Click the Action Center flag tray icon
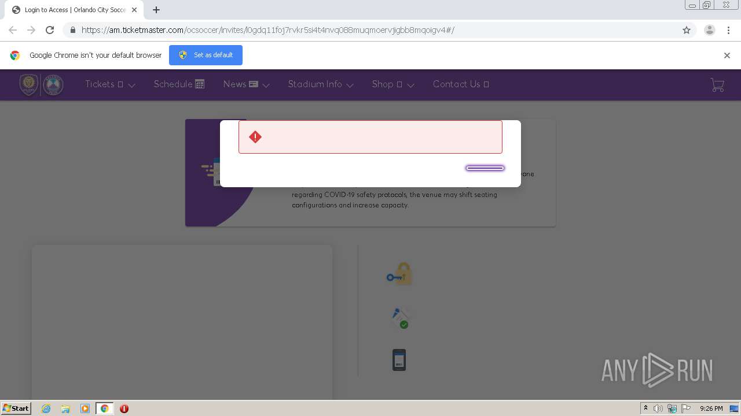The height and width of the screenshot is (416, 741). 686,408
